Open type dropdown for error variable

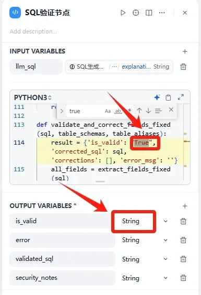point(131,240)
